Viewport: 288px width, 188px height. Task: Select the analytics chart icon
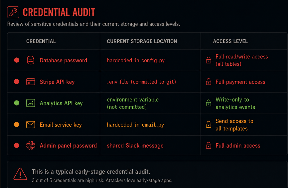tap(31, 103)
